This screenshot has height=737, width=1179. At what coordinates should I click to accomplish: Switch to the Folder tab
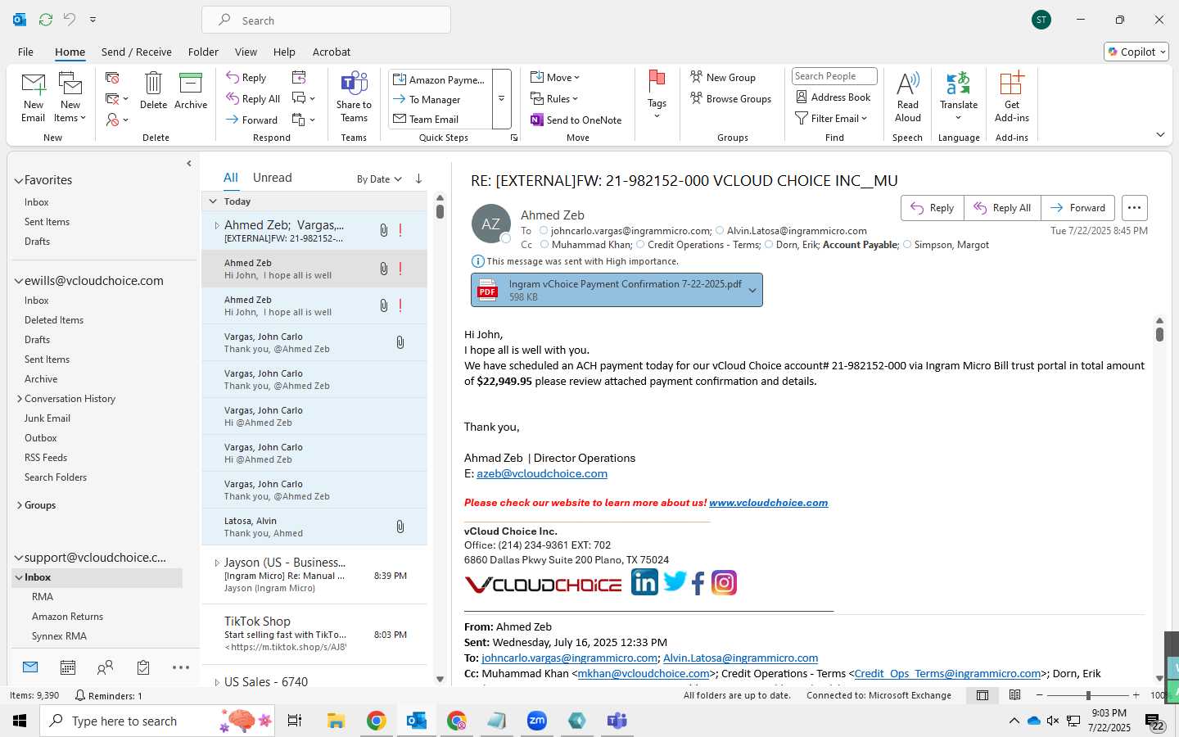[x=203, y=52]
